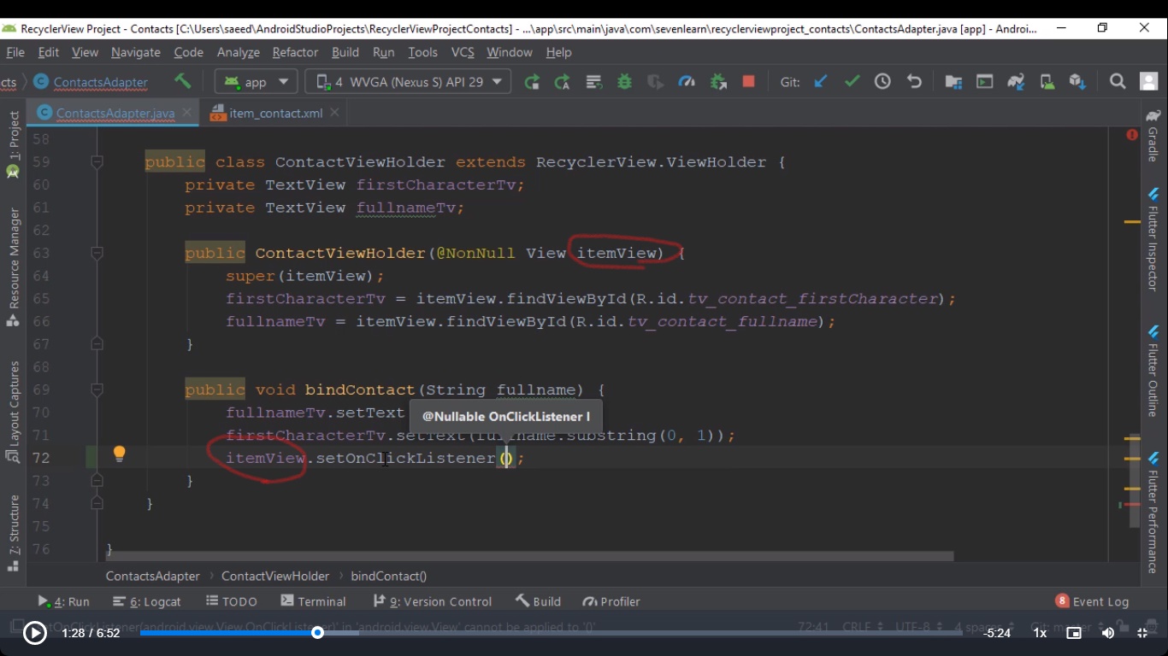This screenshot has width=1168, height=656.
Task: Click Apply Changes and Restart Activity icon
Action: pyautogui.click(x=562, y=82)
